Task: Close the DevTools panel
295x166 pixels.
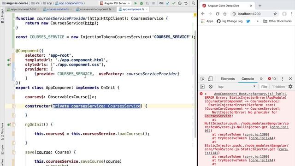Action: pyautogui.click(x=290, y=79)
